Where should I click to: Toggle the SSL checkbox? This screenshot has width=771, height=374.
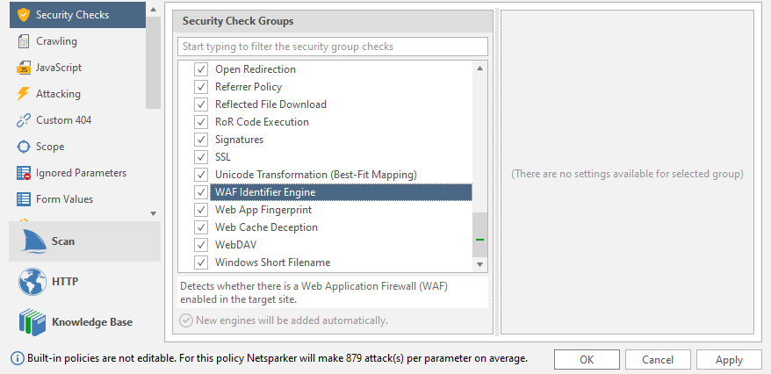[200, 157]
